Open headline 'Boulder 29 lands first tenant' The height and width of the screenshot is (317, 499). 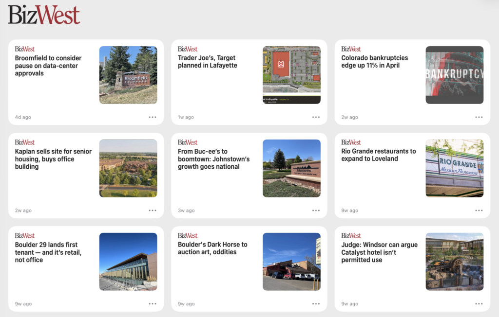click(48, 252)
